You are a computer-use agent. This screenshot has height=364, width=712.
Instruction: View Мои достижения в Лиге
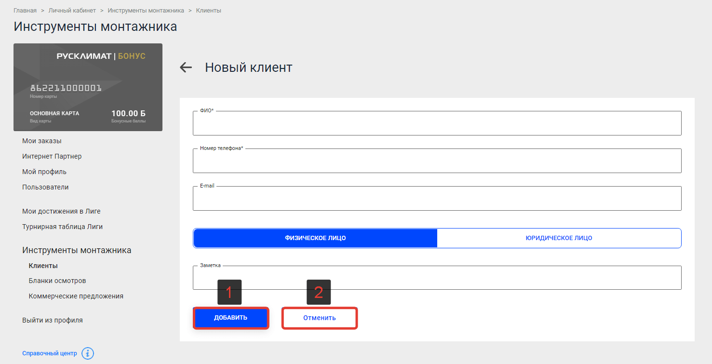(x=61, y=211)
